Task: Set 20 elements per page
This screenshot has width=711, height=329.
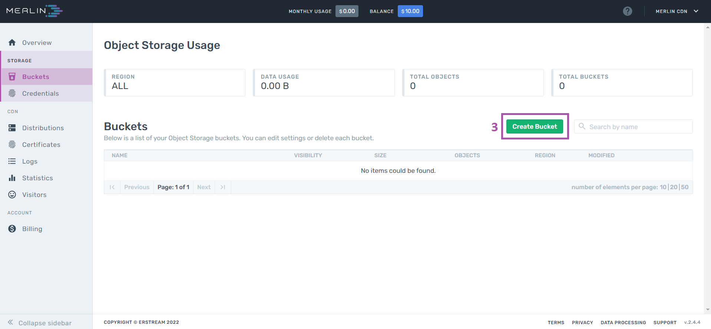Action: pos(674,187)
